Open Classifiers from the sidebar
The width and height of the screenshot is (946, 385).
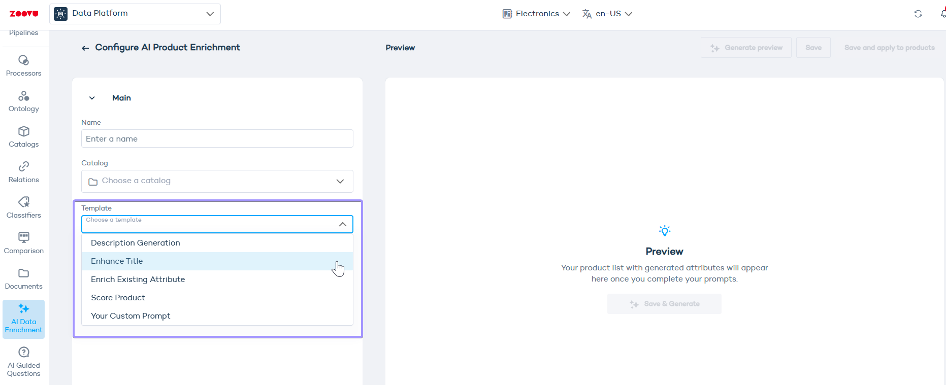click(x=23, y=208)
